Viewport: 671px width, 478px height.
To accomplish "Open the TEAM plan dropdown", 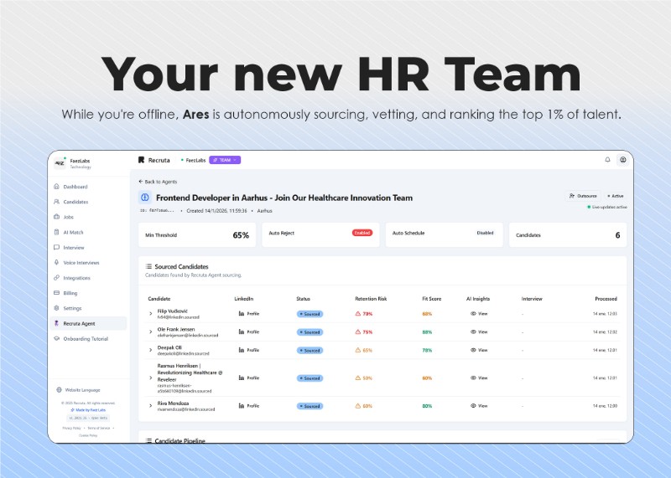I will [225, 160].
